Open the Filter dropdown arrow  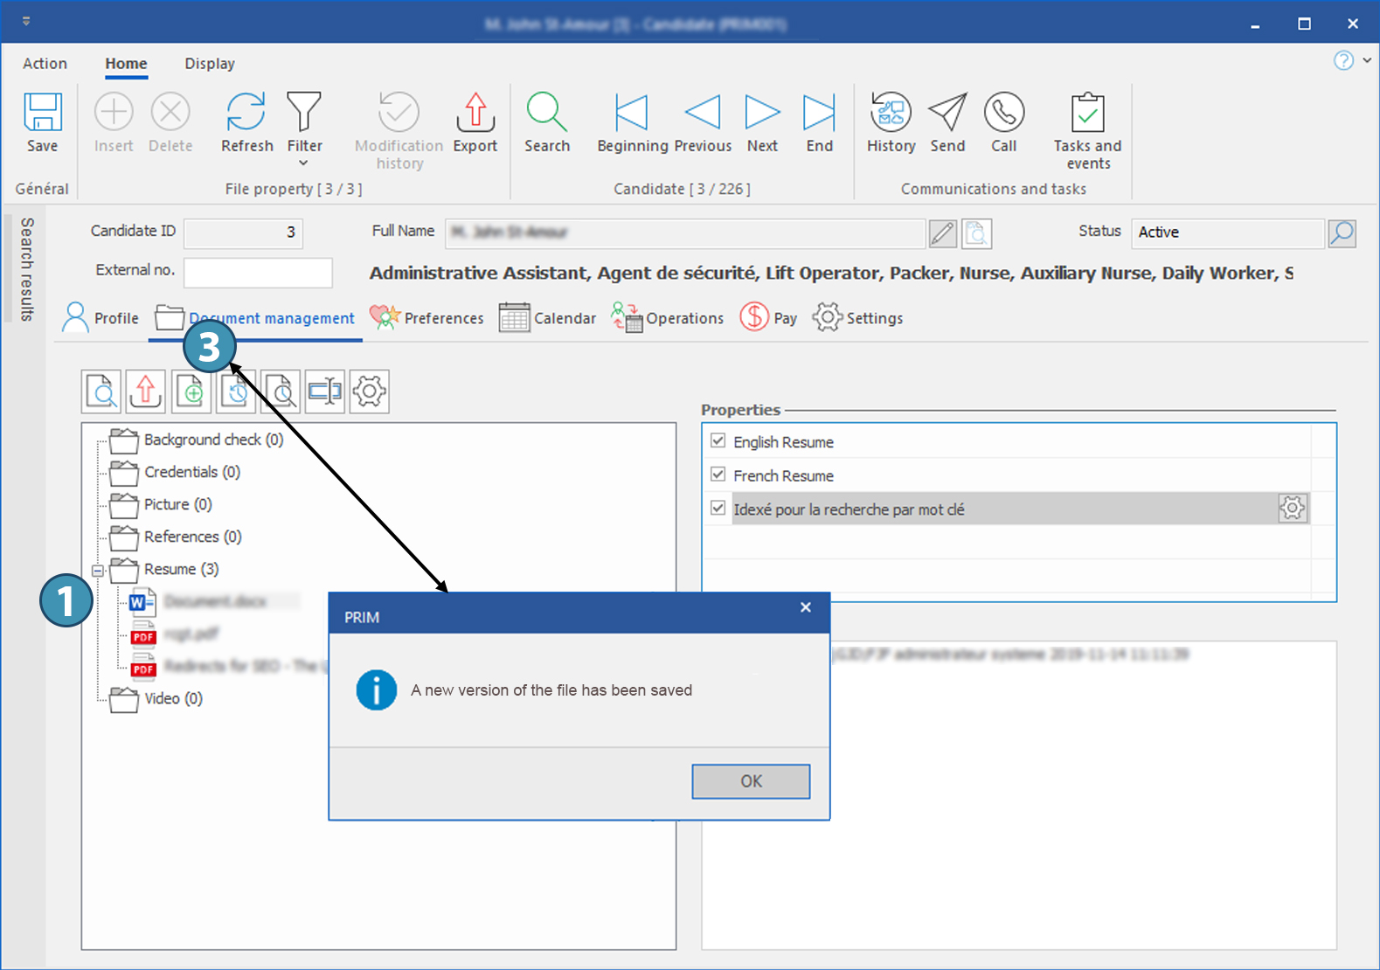304,163
